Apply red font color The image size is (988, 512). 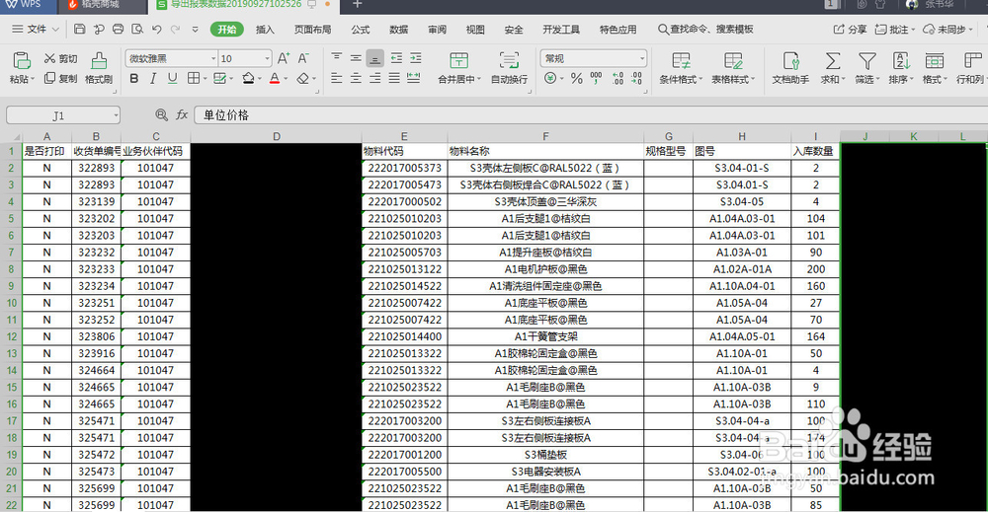pyautogui.click(x=275, y=79)
